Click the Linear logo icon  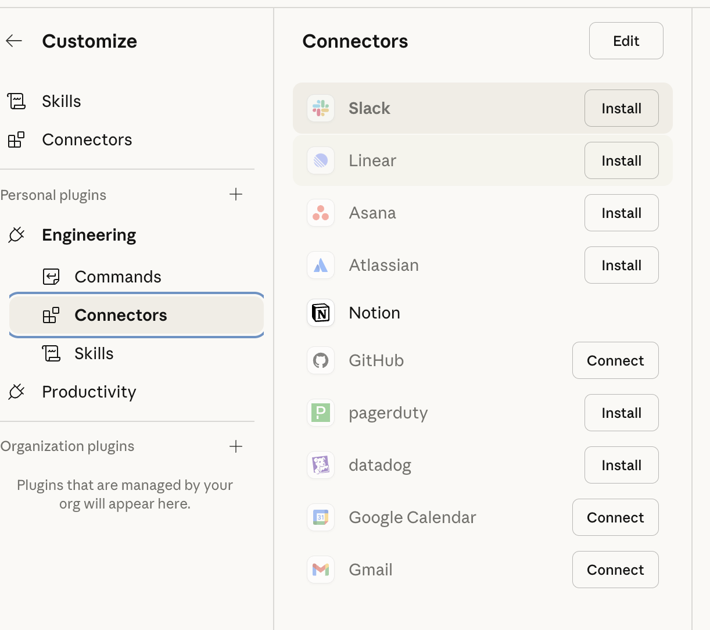click(321, 160)
